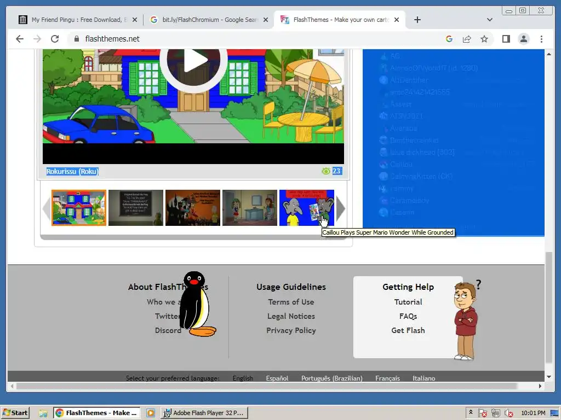Expand the tab search chevron
The height and width of the screenshot is (420, 561).
(x=489, y=20)
